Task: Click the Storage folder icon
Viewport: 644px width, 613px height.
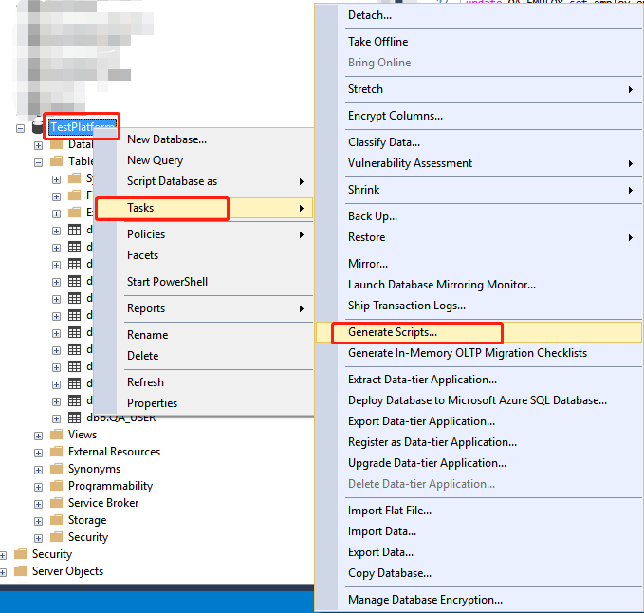Action: click(56, 520)
